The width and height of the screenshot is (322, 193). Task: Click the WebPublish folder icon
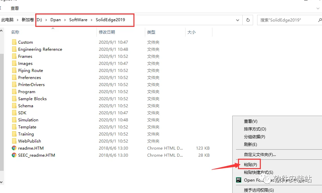click(x=14, y=141)
